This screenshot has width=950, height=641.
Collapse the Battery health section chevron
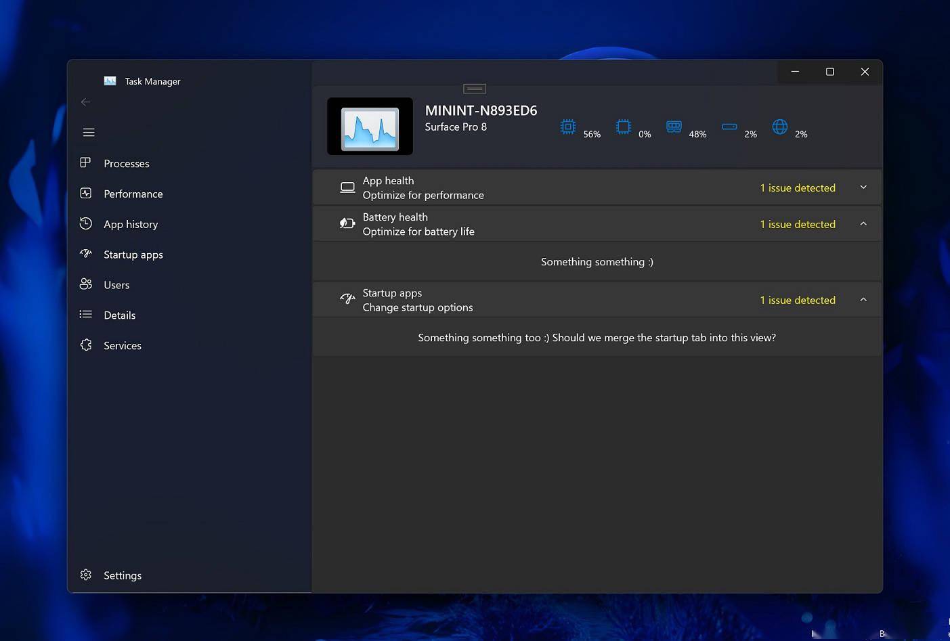[x=863, y=224]
